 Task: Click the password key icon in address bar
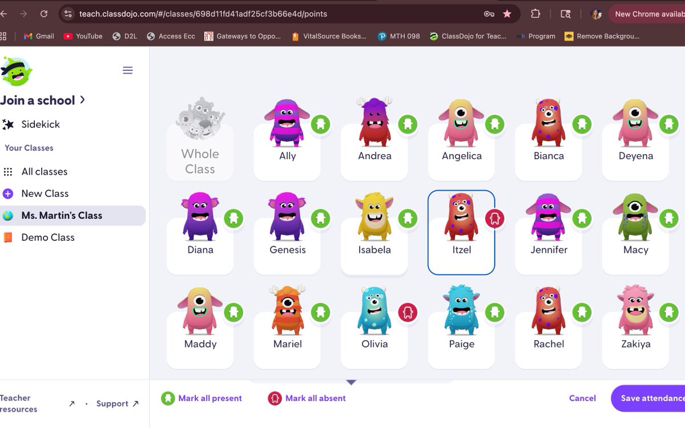[x=489, y=14]
